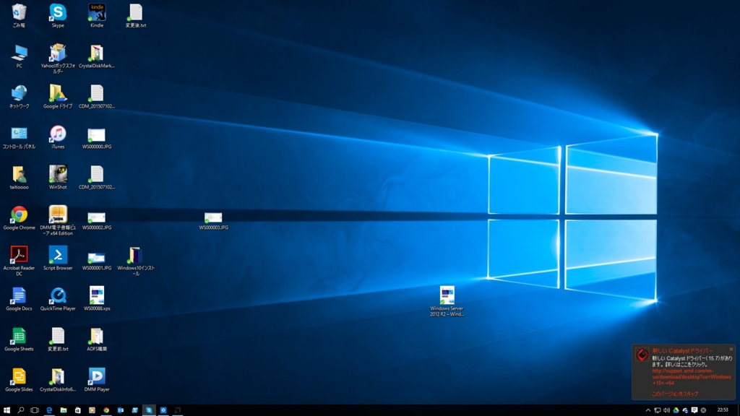Screen dimensions: 740x416
Task: Select the WS00088.xps file icon
Action: click(97, 298)
